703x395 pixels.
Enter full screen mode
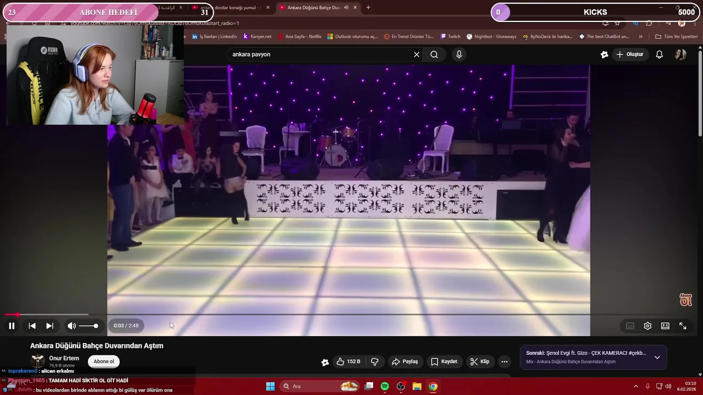pos(683,326)
